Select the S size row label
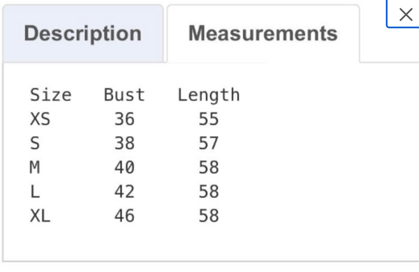The width and height of the screenshot is (419, 272). 35,143
